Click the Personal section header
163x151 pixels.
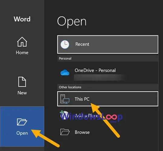108,59
